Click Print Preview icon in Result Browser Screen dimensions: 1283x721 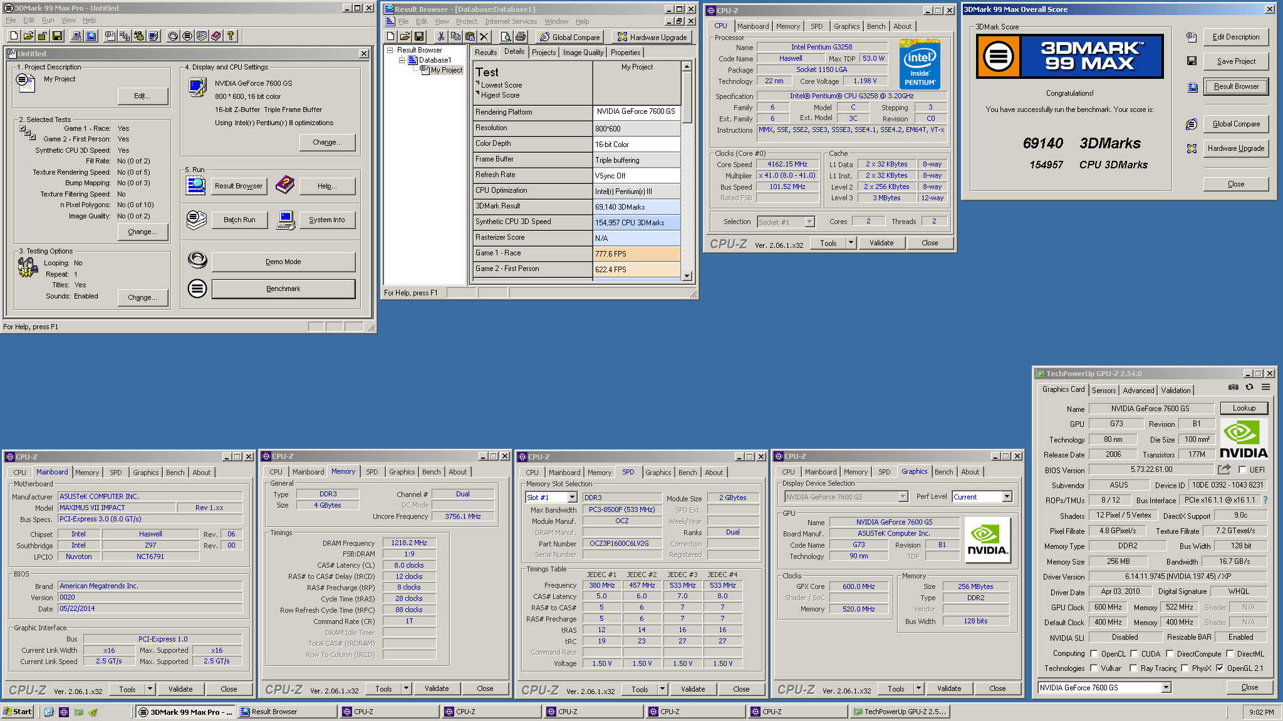tap(506, 37)
